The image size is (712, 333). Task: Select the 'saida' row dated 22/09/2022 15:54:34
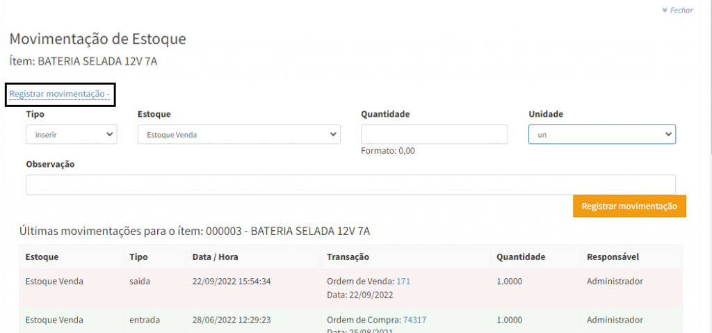[x=229, y=288]
